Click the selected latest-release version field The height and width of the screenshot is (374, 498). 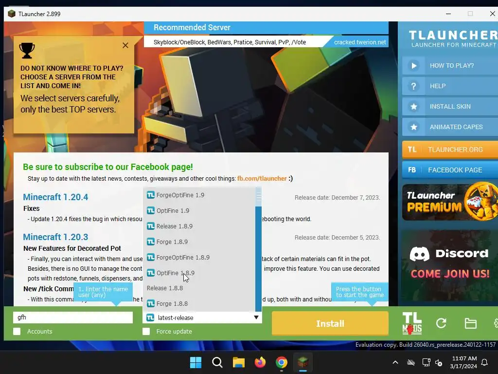click(202, 318)
